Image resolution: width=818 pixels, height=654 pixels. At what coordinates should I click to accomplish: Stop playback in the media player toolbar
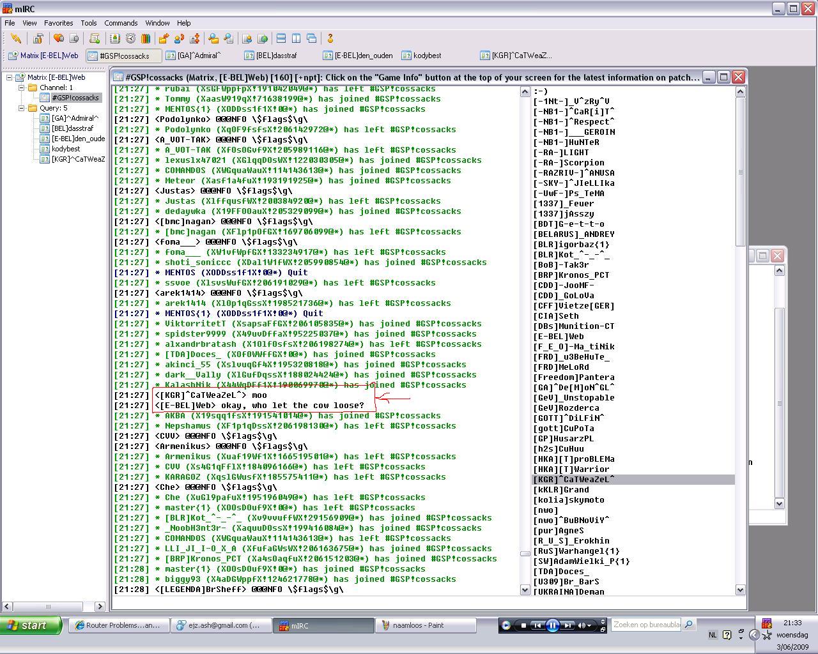click(523, 626)
